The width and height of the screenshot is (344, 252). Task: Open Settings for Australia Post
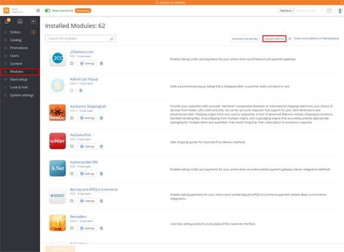[x=87, y=147]
